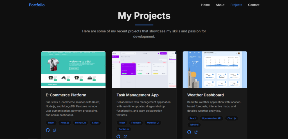This screenshot has width=288, height=139.
Task: Navigate to Contact in the navbar
Action: 254,5
